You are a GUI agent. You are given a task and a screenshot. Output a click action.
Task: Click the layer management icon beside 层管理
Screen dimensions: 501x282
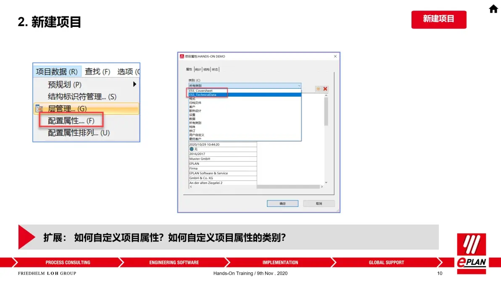coord(39,108)
